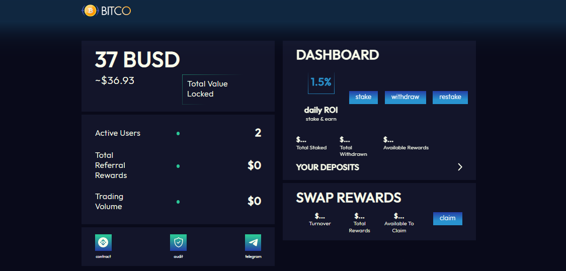The height and width of the screenshot is (271, 566).
Task: Click the BITCO logo in the header
Action: [x=106, y=11]
